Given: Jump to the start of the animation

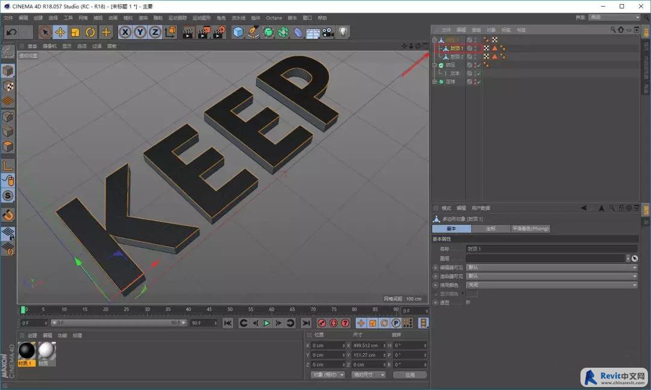Looking at the screenshot, I should (227, 323).
